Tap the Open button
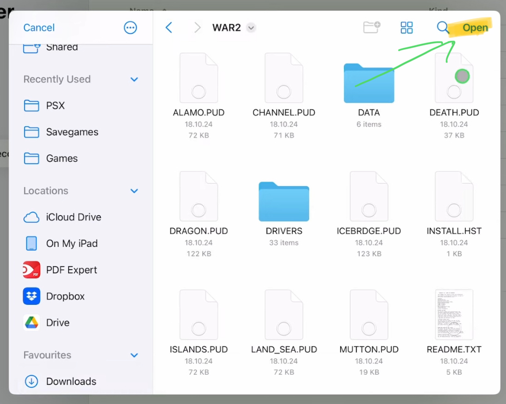506x404 pixels. click(475, 28)
